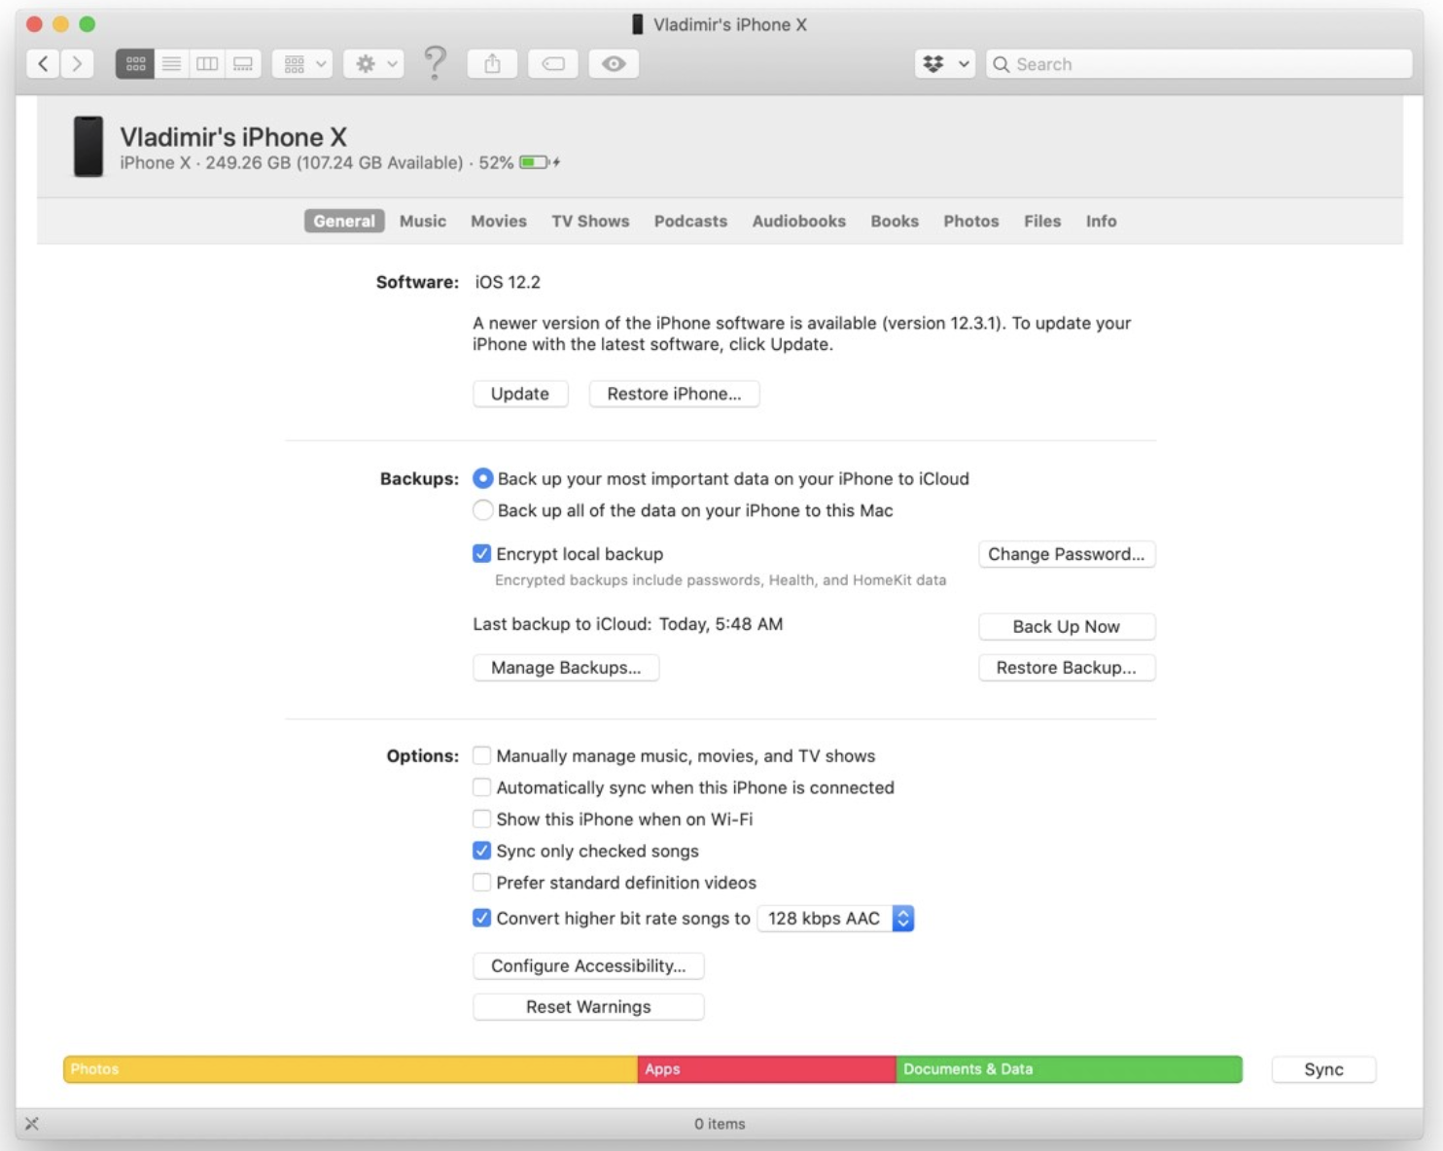Open the Dropbox toolbar dropdown
The width and height of the screenshot is (1443, 1151).
coord(944,64)
